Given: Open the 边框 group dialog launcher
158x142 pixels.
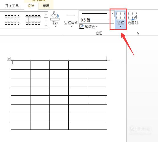Looking at the screenshot, I should point(138,33).
